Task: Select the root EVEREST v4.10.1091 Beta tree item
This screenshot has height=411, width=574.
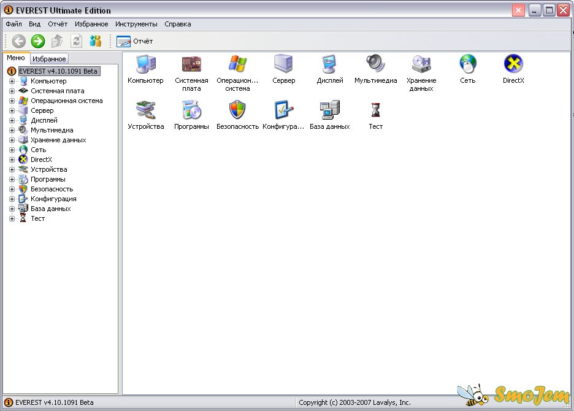Action: pyautogui.click(x=58, y=71)
